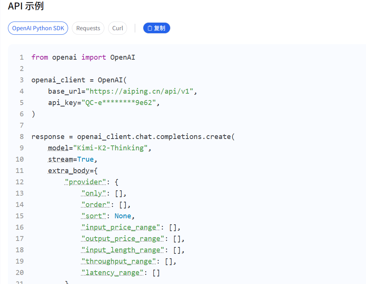366x284 pixels.
Task: Click the "sort": None line
Action: [x=108, y=216]
